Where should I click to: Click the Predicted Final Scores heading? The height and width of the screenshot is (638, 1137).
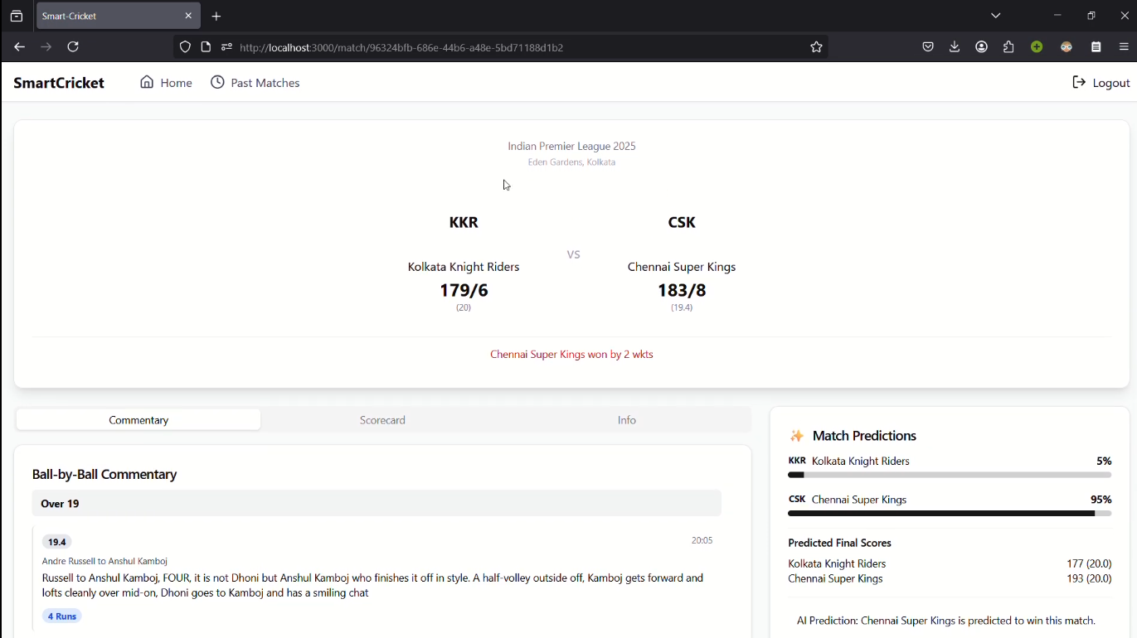click(839, 543)
